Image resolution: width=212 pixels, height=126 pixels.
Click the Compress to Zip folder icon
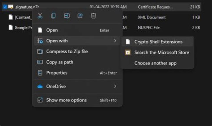tap(40, 52)
